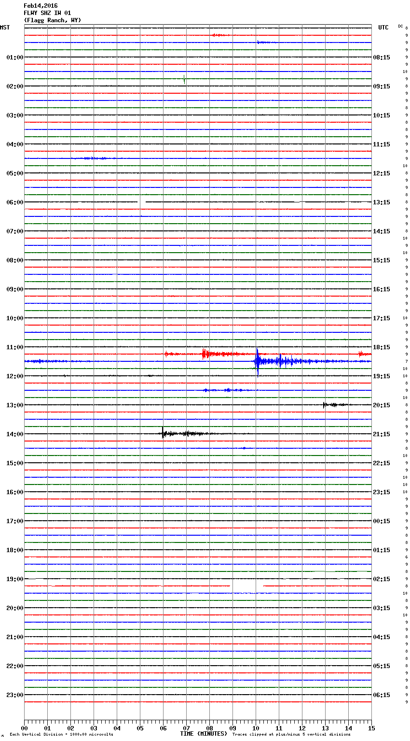The height and width of the screenshot is (741, 410).
Task: Click the minute-axis tick label 15
Action: click(x=371, y=728)
